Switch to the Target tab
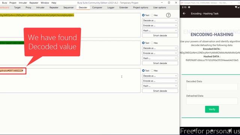240x135 pixels. (x=17, y=7)
